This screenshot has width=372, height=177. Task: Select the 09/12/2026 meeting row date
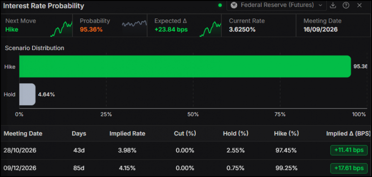(20, 168)
